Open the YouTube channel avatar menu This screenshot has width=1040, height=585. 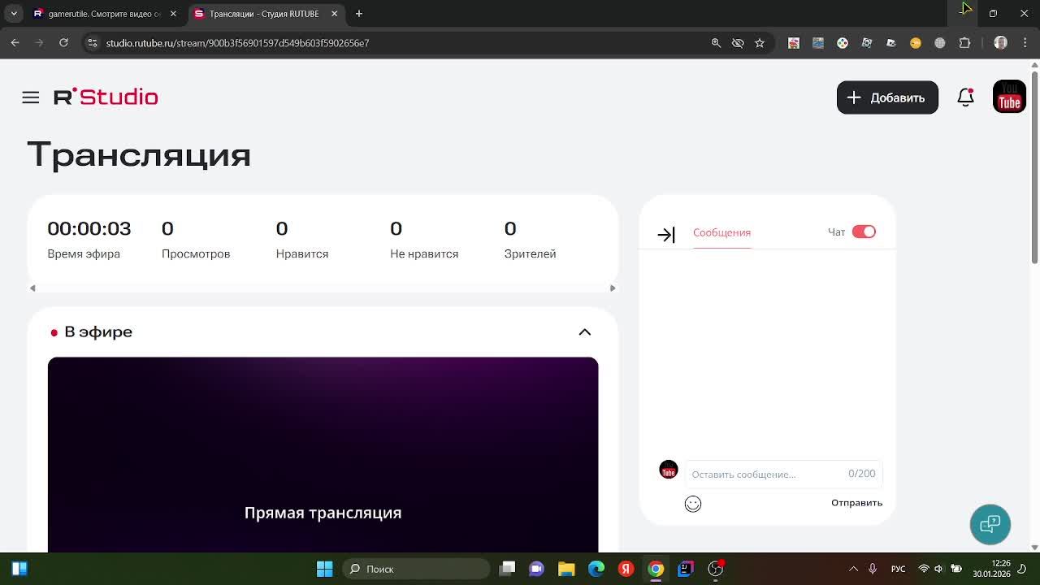pos(1009,97)
